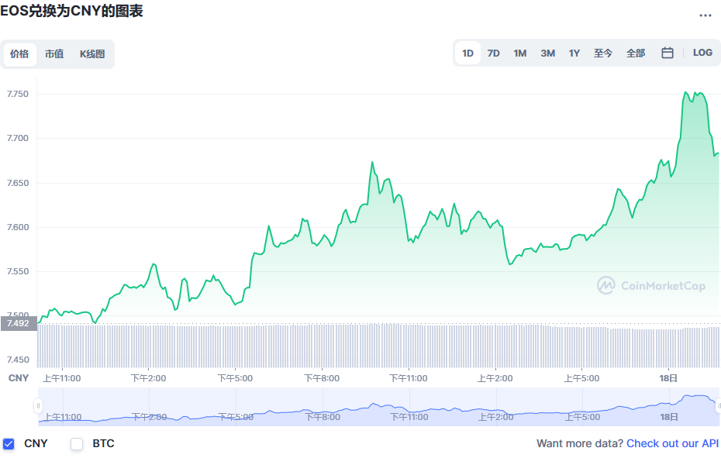Open the three-dot more options menu

pyautogui.click(x=705, y=15)
